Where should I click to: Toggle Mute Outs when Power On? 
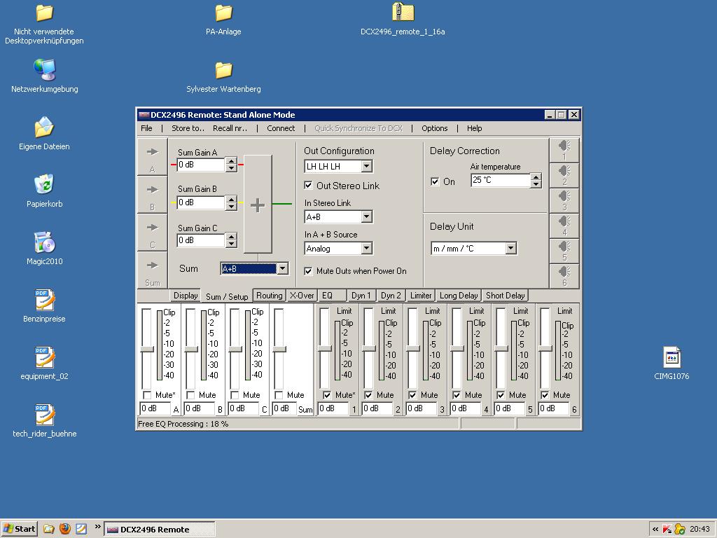(x=309, y=271)
